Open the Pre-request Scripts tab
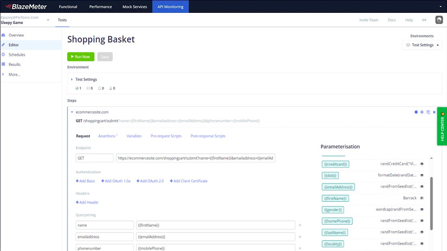 [x=166, y=136]
